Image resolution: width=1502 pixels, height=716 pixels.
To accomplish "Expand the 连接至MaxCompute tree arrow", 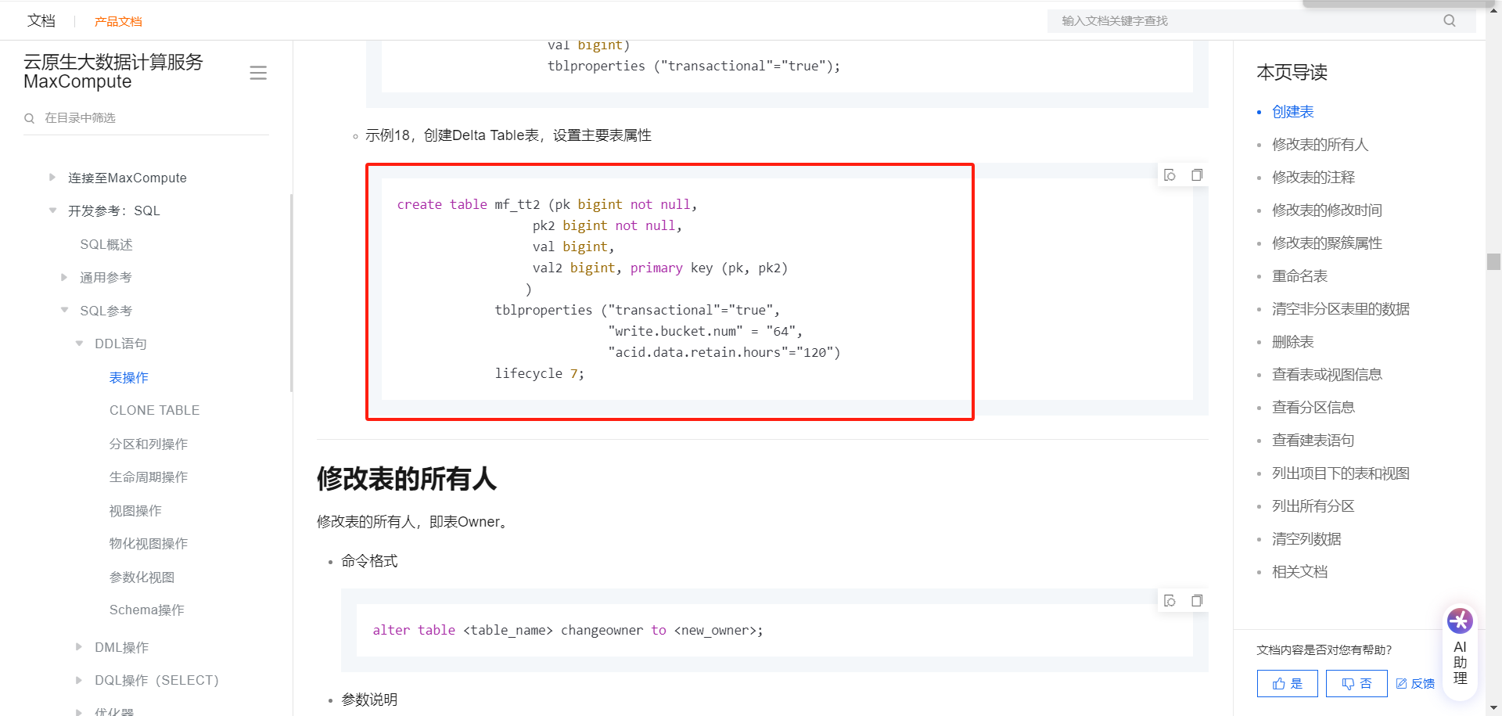I will point(52,178).
